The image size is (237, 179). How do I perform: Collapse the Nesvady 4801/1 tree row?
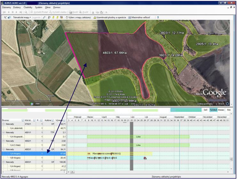3,132
